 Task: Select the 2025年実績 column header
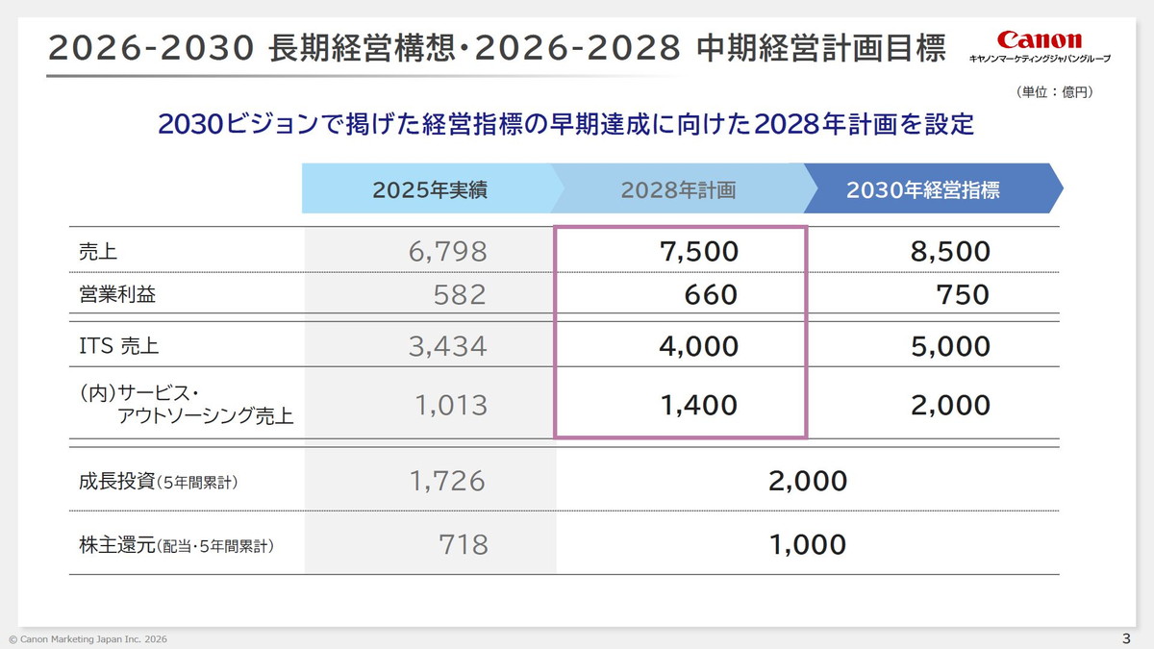pos(430,189)
